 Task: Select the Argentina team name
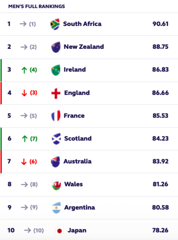point(79,207)
